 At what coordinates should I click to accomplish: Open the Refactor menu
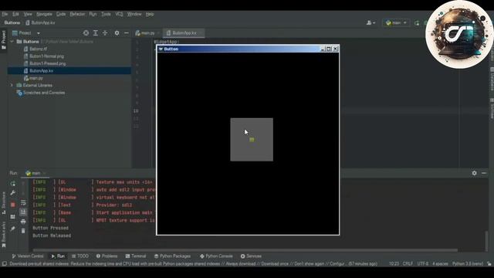pyautogui.click(x=77, y=14)
